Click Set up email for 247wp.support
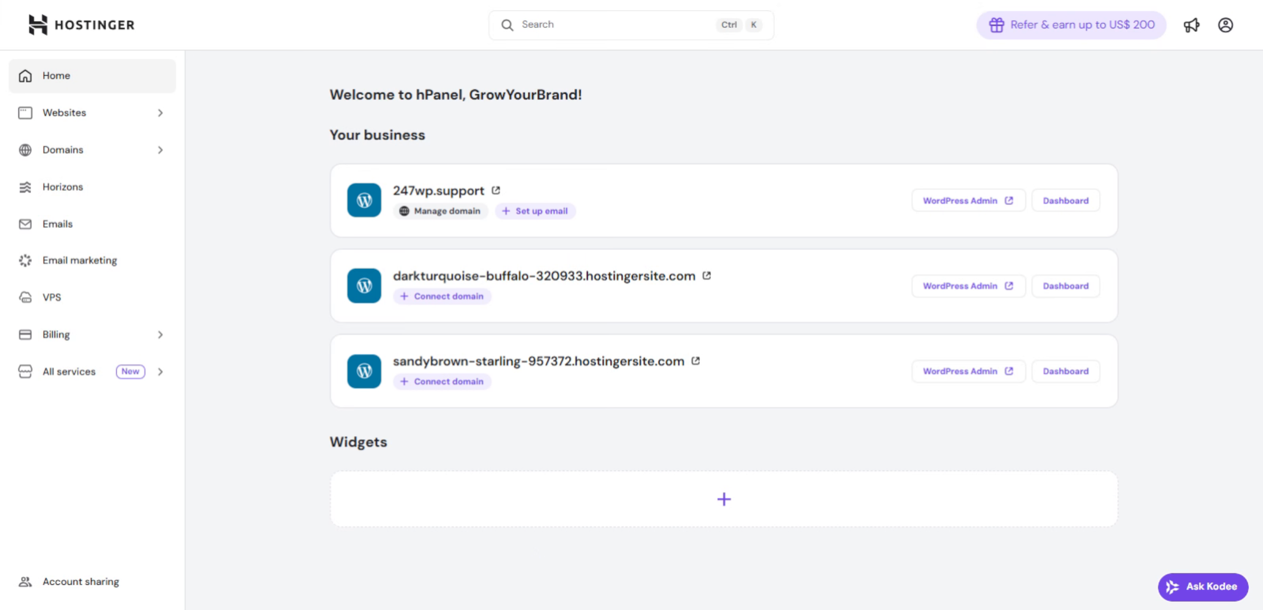This screenshot has height=610, width=1263. pos(535,211)
